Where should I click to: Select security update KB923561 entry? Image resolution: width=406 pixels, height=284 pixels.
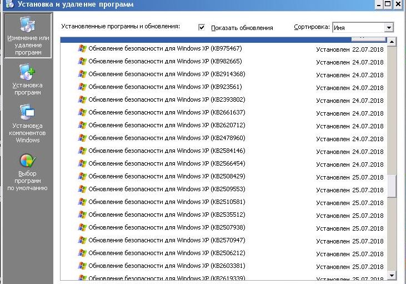[x=165, y=87]
